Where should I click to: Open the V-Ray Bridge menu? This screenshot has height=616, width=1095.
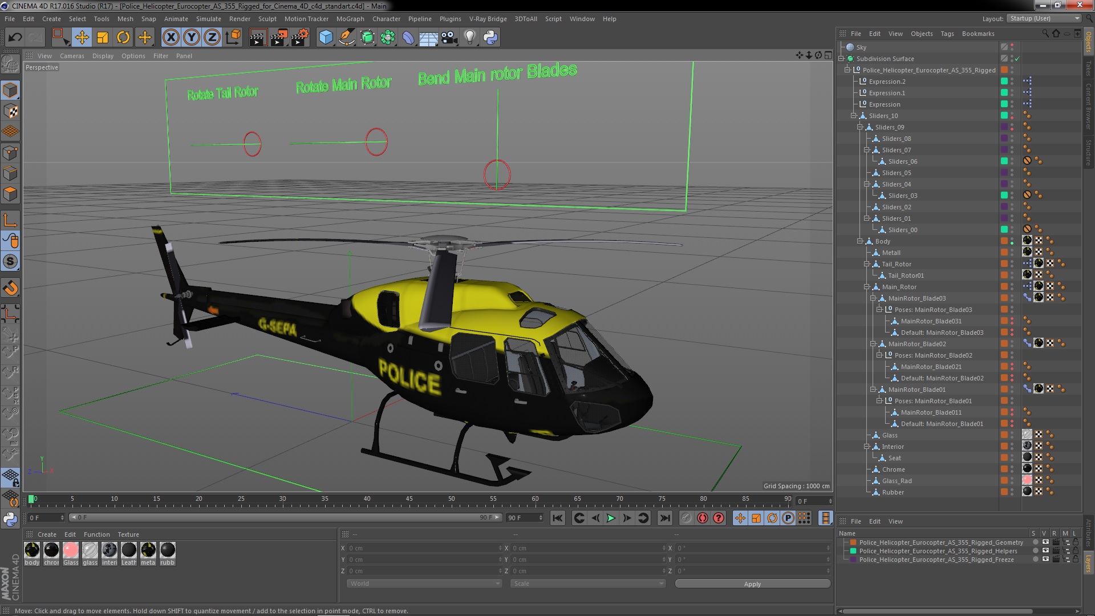click(x=488, y=19)
